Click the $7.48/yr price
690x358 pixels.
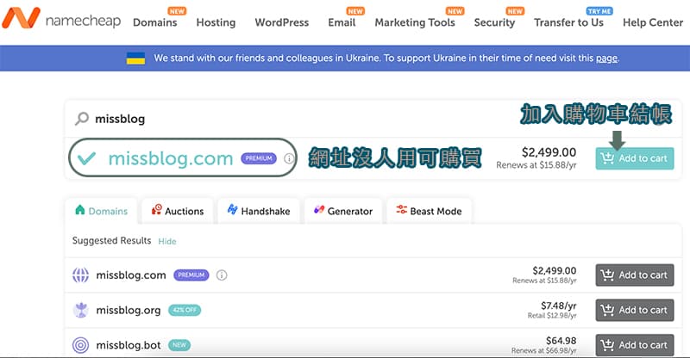[x=558, y=306]
